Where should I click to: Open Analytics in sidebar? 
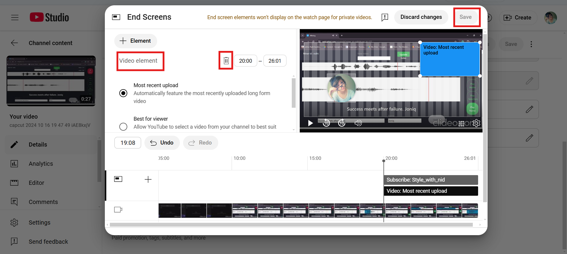coord(51,164)
